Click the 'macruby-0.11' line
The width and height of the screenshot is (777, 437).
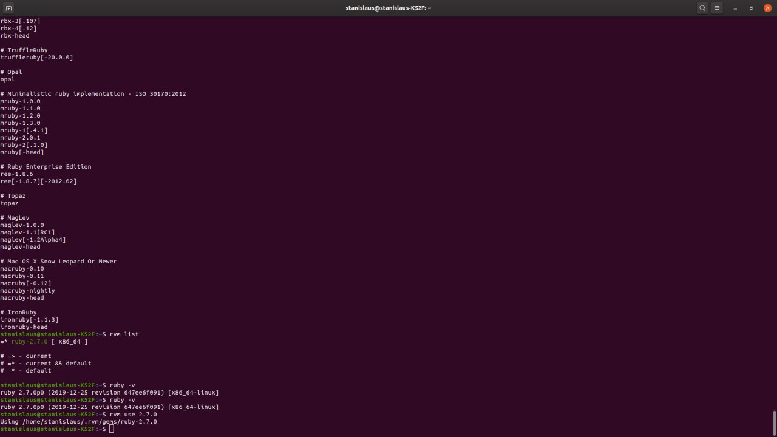tap(22, 276)
